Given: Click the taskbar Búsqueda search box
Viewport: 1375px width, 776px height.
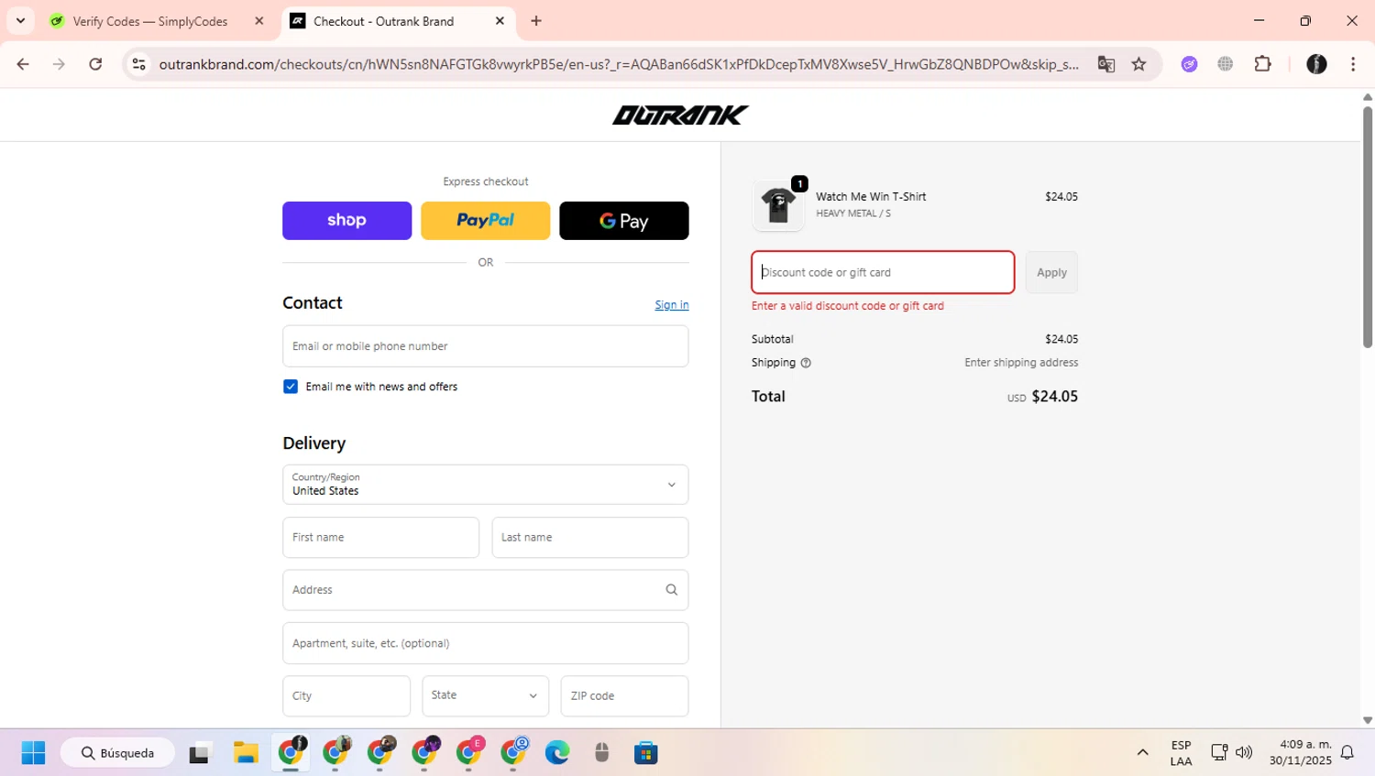Looking at the screenshot, I should 117,753.
